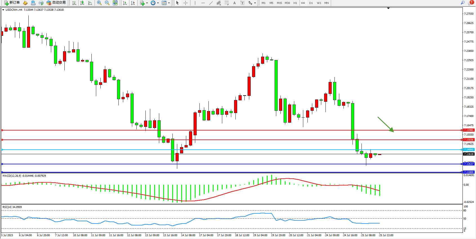Viewport: 476px width, 239px height.
Task: Open the indicators list dropdown arrow
Action: click(x=147, y=3)
